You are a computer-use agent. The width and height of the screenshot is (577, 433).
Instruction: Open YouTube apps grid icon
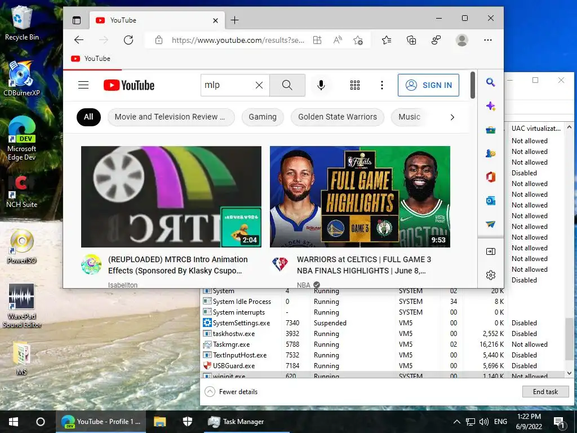point(355,85)
